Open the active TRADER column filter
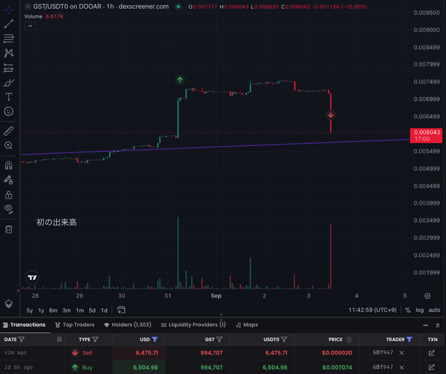Viewport: 446px width, 374px height. point(409,339)
